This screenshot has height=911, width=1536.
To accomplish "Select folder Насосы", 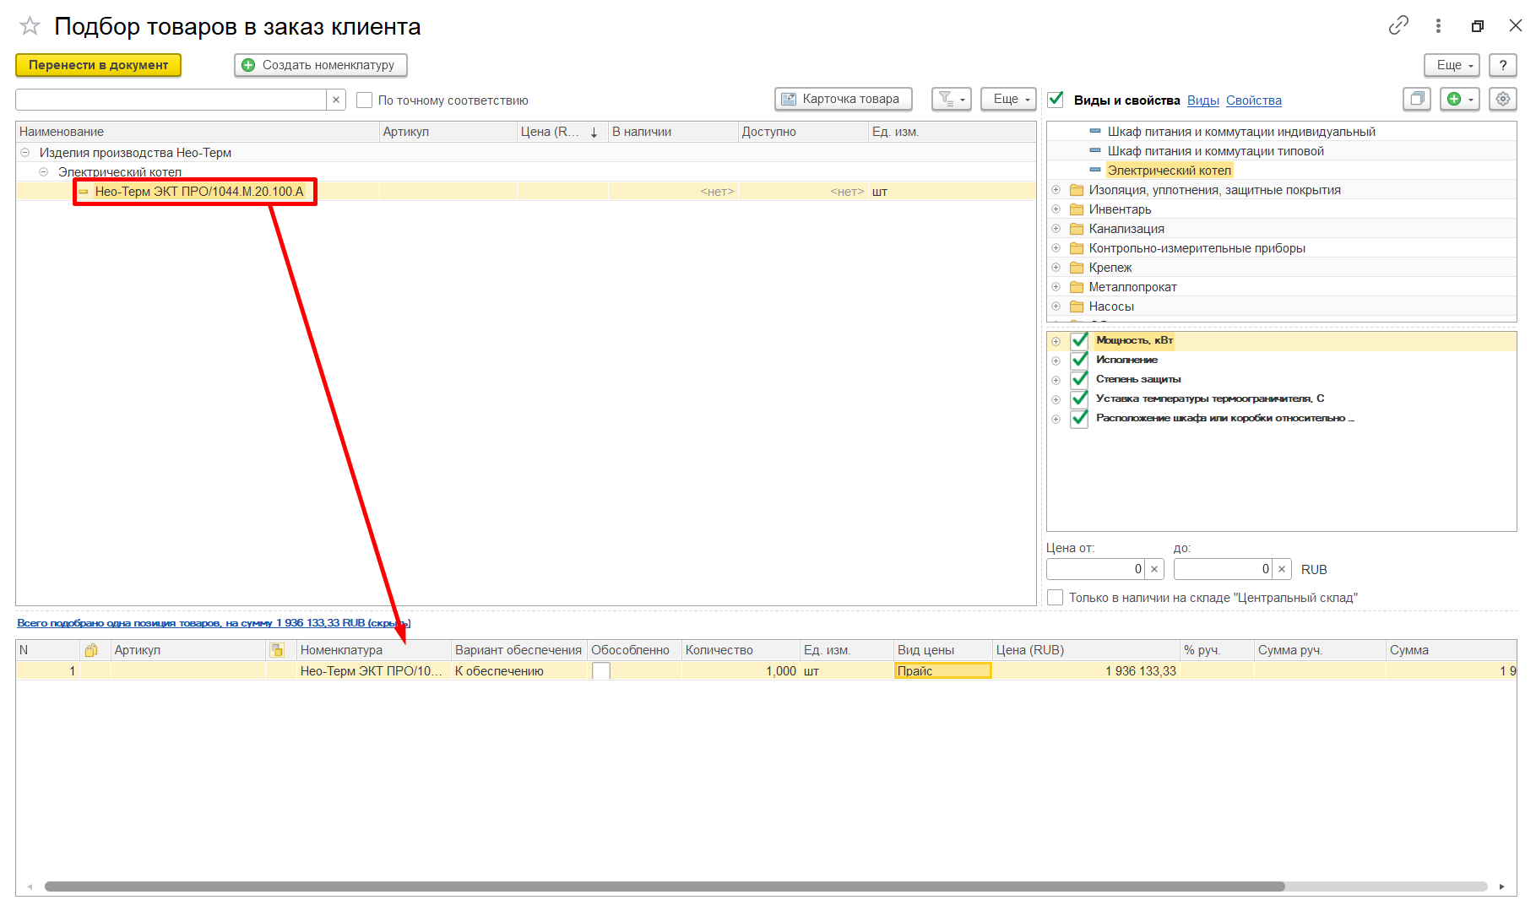I will 1111,306.
